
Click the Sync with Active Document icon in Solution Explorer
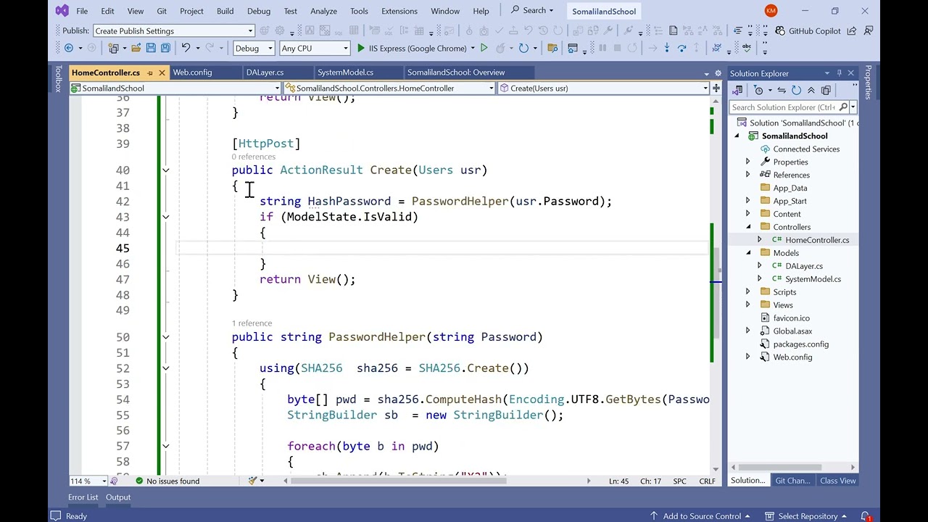click(782, 90)
